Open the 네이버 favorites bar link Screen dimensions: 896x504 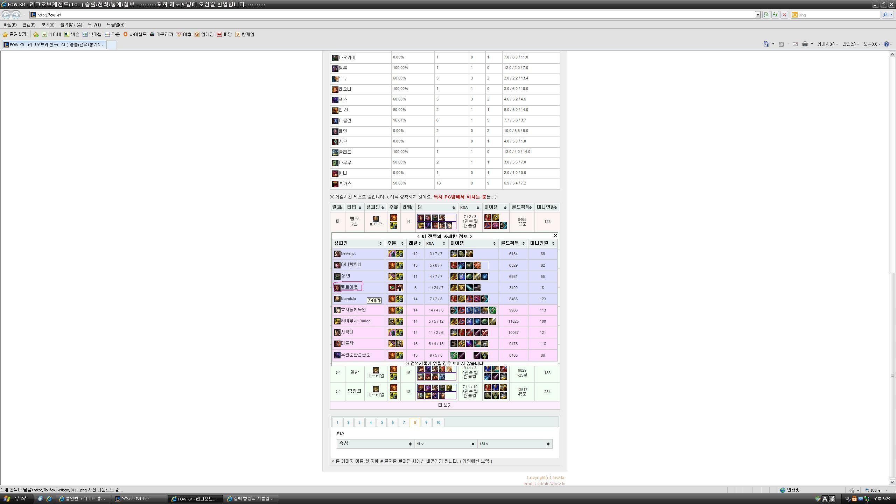[51, 34]
